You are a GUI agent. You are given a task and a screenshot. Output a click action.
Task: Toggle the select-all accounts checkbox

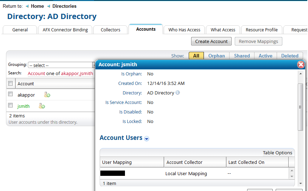point(11,84)
